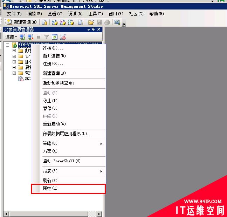Click the script icon with red X
This screenshot has height=217, width=227.
point(63,37)
